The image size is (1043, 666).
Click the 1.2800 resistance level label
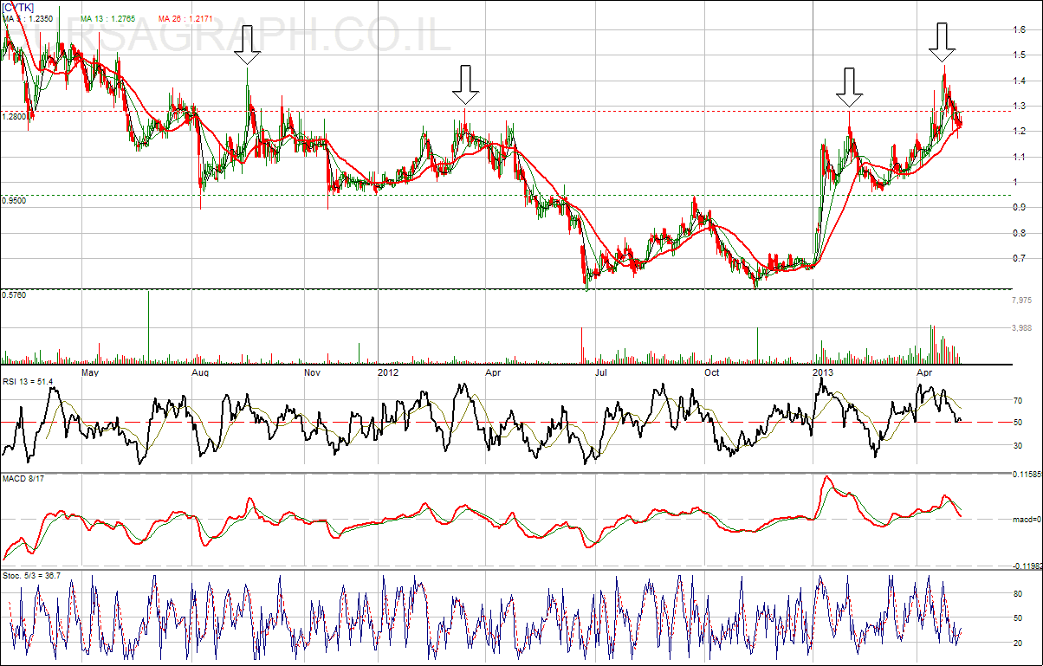tap(14, 116)
